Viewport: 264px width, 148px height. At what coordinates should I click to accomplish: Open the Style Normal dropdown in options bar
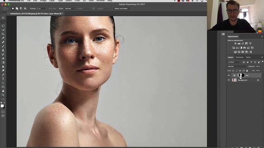coord(71,9)
